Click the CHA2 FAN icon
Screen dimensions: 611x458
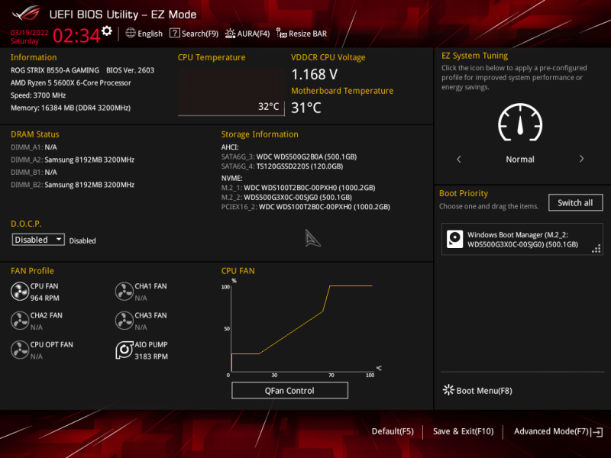pos(20,320)
